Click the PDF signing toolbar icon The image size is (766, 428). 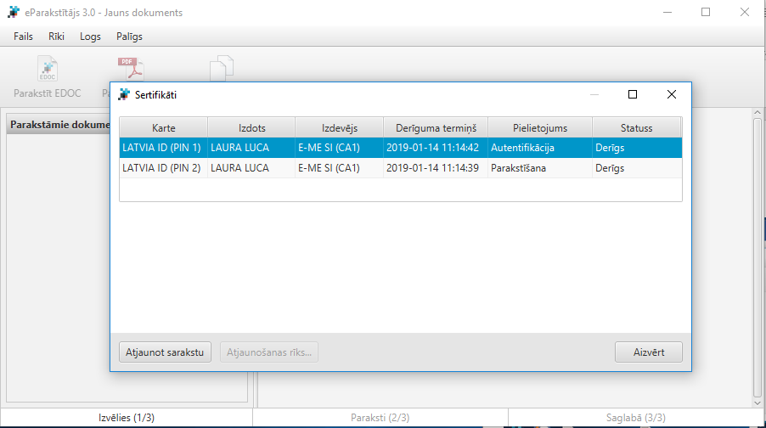[x=129, y=68]
